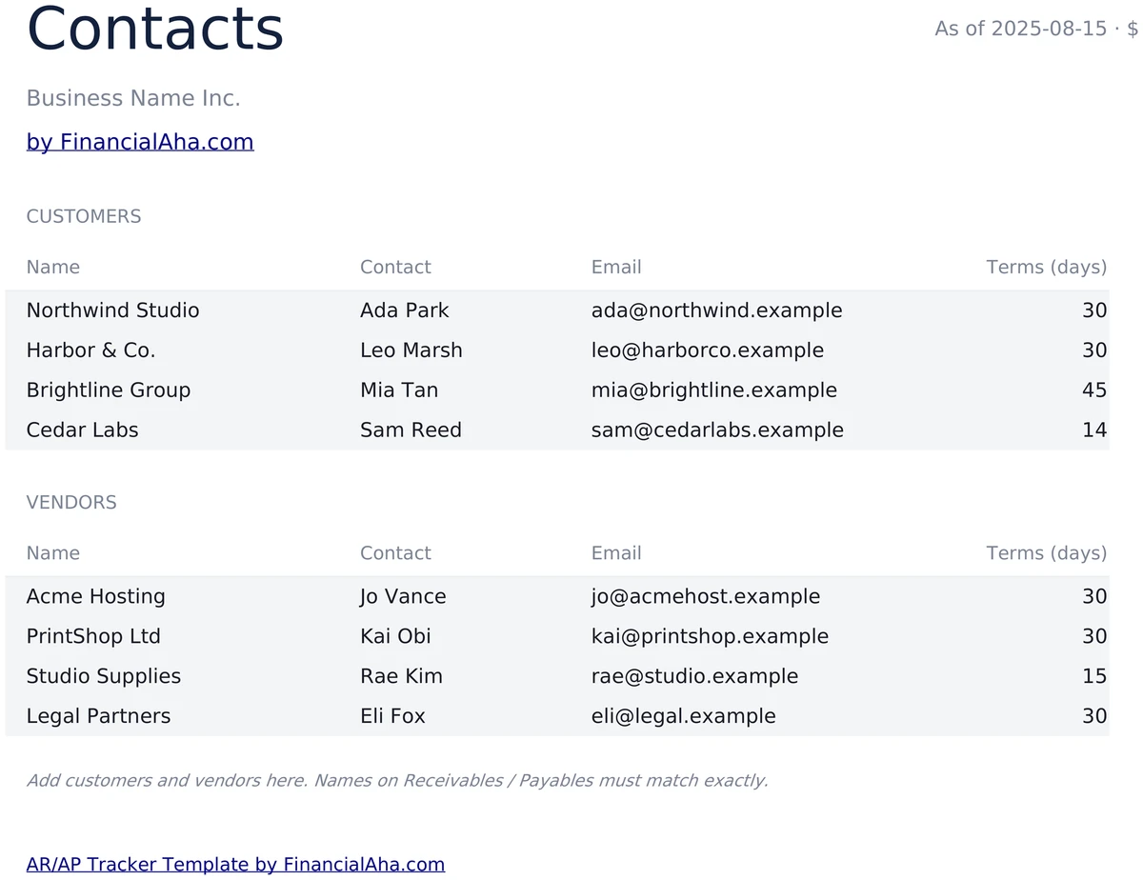Select the Acme Hosting vendor name
This screenshot has width=1143, height=880.
click(x=96, y=596)
